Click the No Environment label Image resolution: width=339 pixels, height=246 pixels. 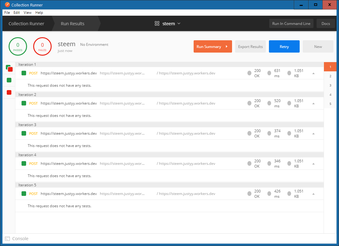click(x=94, y=45)
